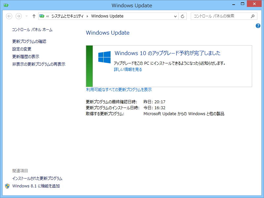Click 更新プログラムの確認 in the sidebar
Viewport: 264px width, 198px height.
29,42
